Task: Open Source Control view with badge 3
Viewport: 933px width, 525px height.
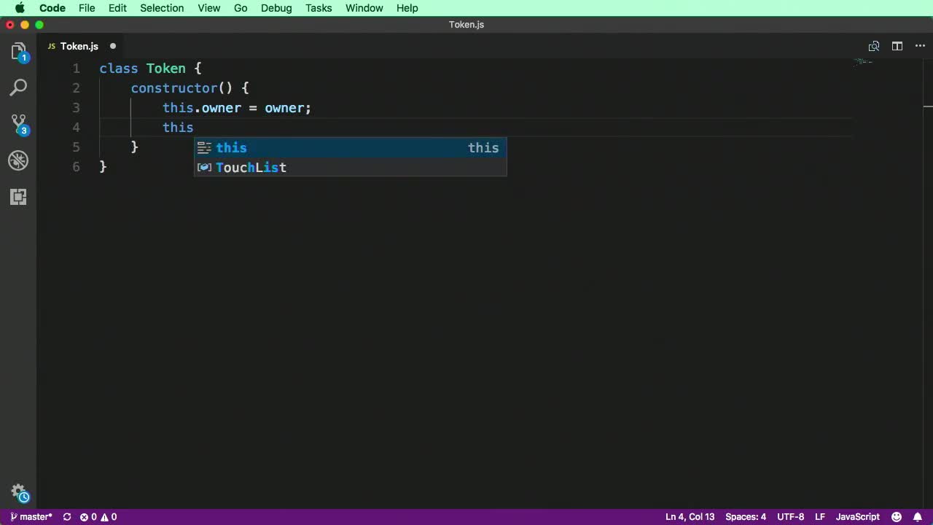Action: pyautogui.click(x=19, y=124)
